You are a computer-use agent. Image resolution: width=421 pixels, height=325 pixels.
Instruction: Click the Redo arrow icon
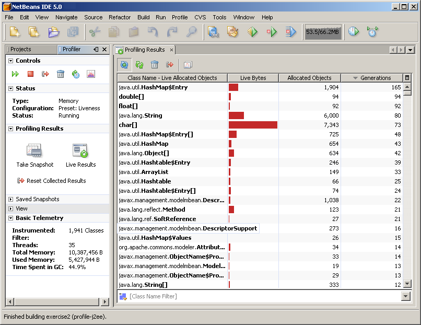(172, 32)
